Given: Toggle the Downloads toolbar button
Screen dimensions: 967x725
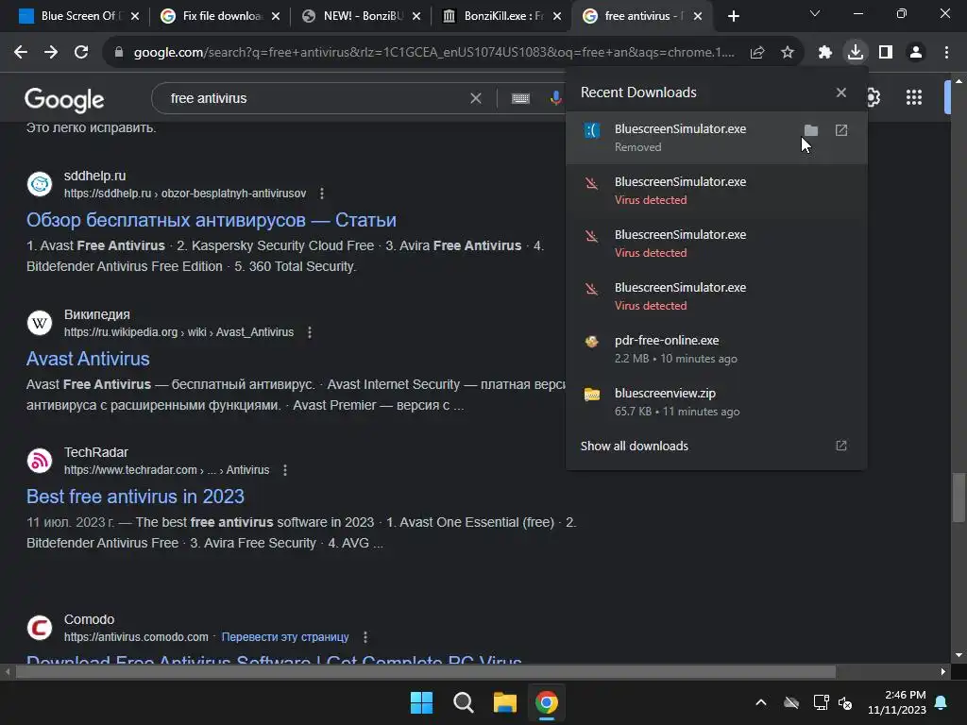Looking at the screenshot, I should coord(856,53).
